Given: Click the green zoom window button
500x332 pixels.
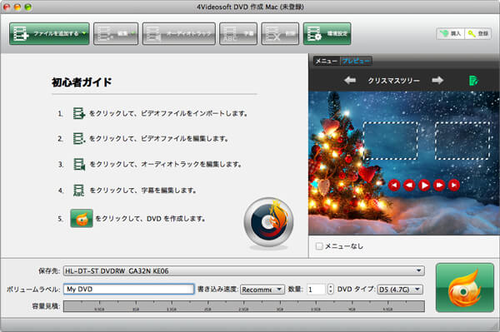Looking at the screenshot, I should [28, 7].
